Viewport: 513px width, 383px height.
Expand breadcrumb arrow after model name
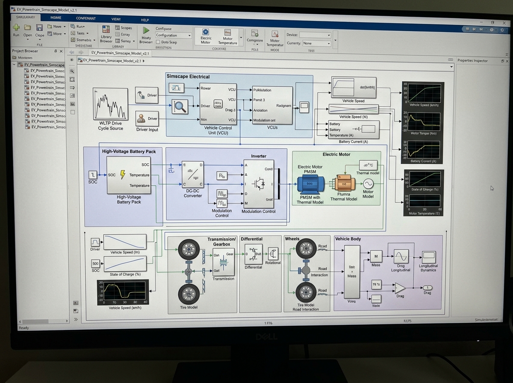pos(143,61)
